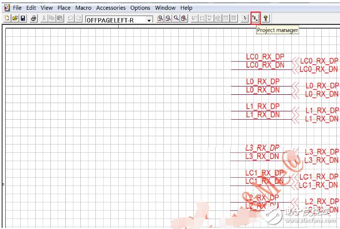
Task: Open the Edit menu
Action: 31,8
